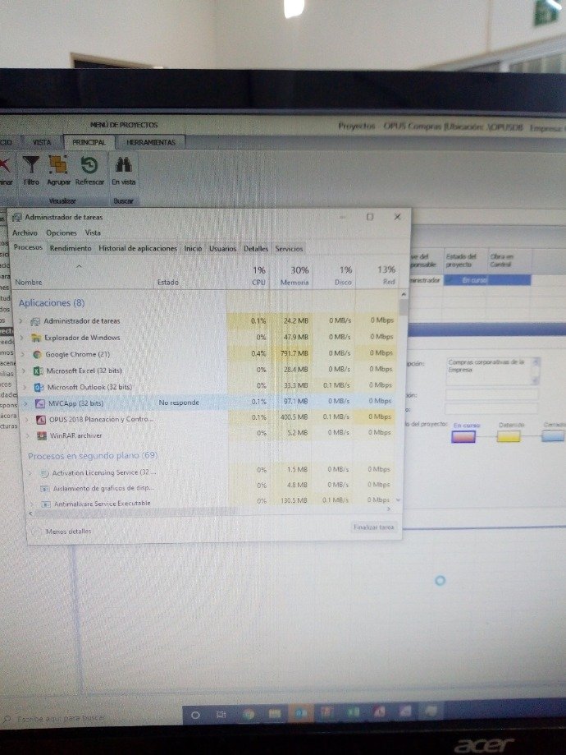Open the Opciones menu

point(61,232)
